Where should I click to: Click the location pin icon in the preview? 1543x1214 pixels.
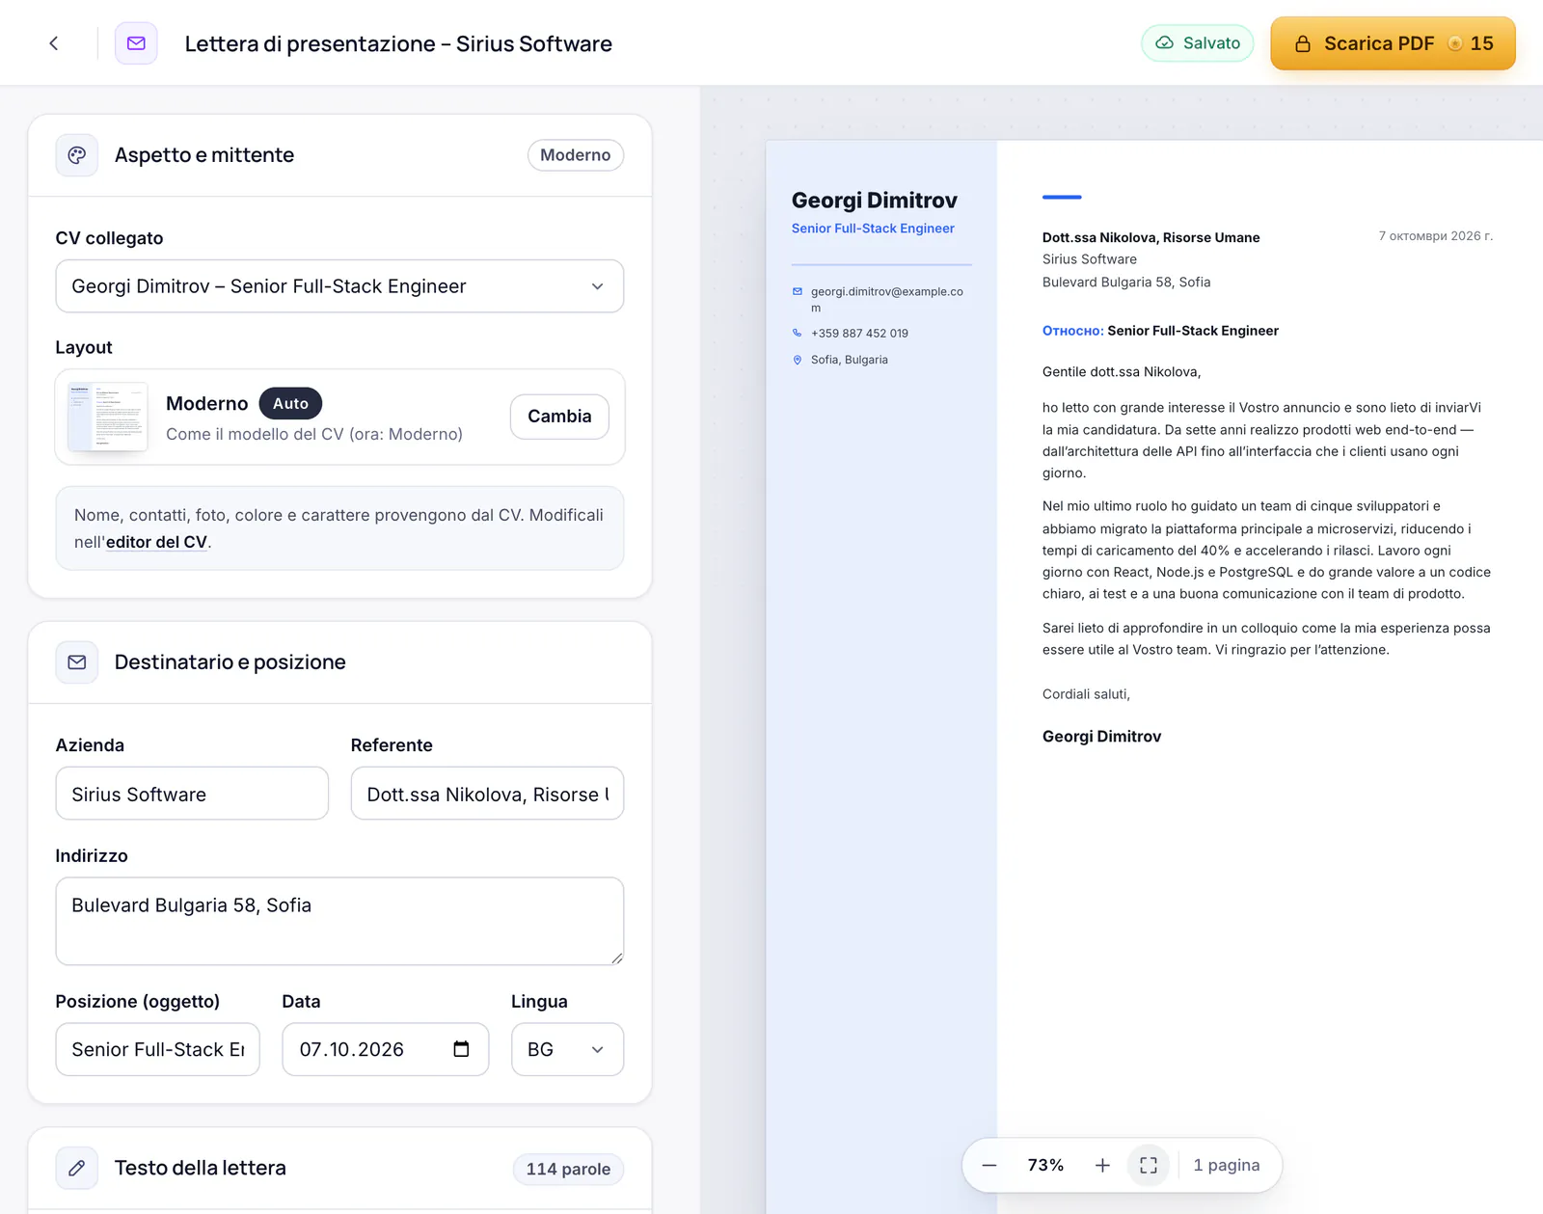coord(798,360)
